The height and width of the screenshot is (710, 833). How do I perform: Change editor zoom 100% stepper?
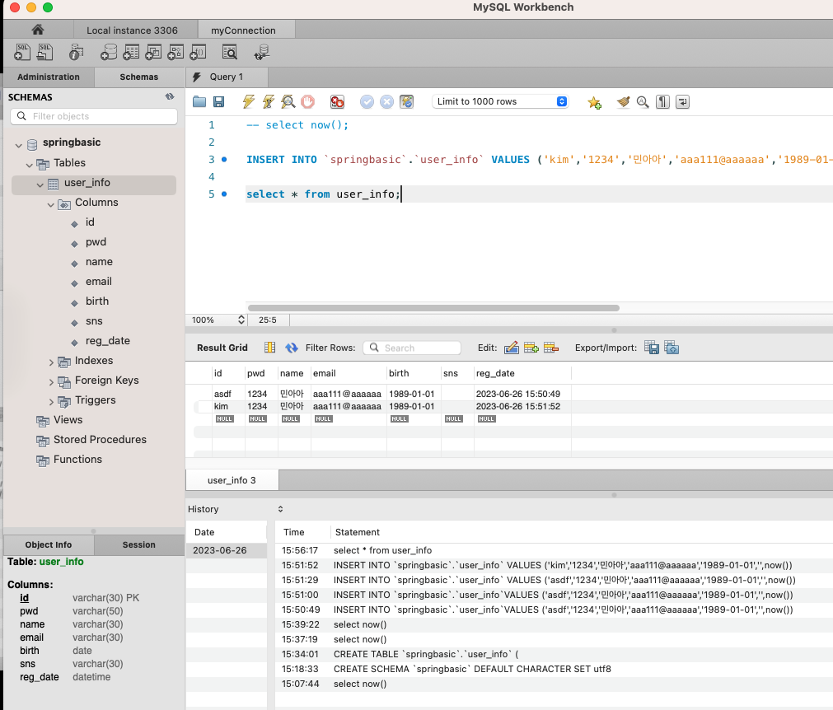coord(241,320)
